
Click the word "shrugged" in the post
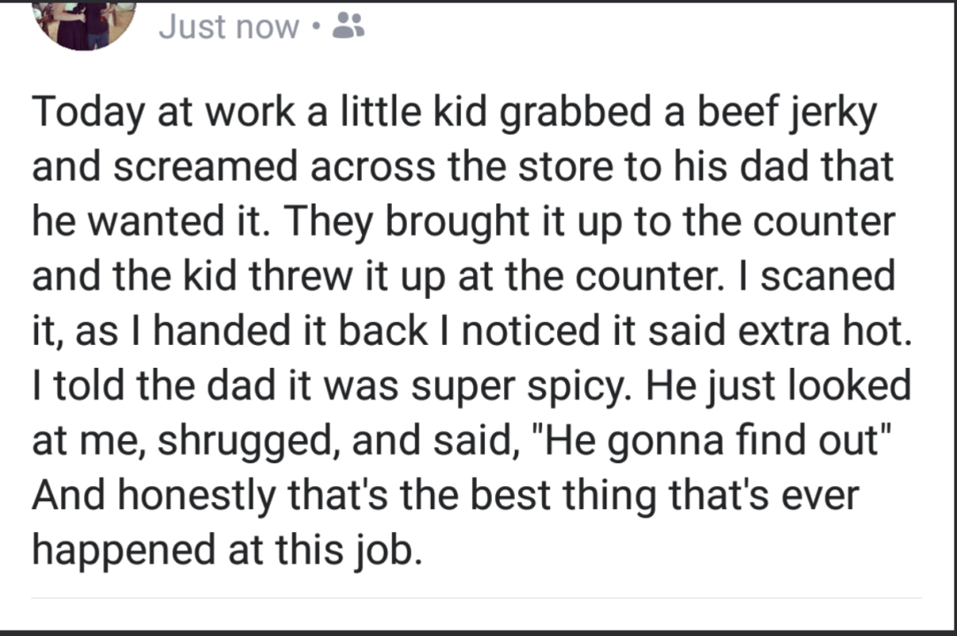coord(249,443)
